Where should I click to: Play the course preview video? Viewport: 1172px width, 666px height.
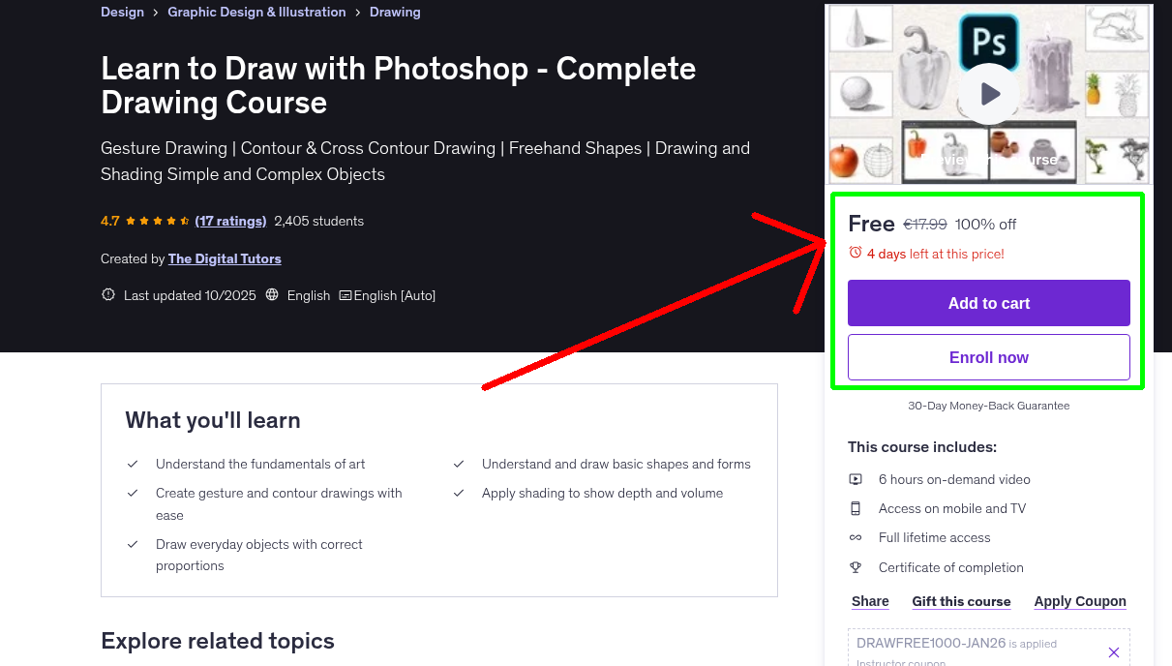[988, 93]
